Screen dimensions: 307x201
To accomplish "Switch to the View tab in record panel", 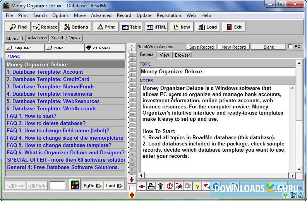I will point(164,55).
